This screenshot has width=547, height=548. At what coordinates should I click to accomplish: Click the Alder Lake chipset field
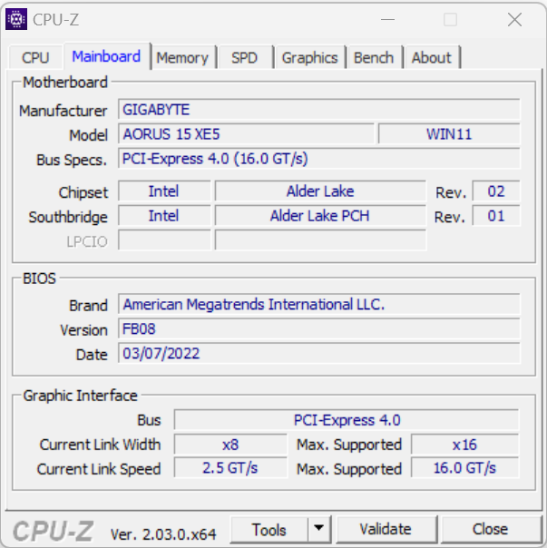(x=320, y=191)
